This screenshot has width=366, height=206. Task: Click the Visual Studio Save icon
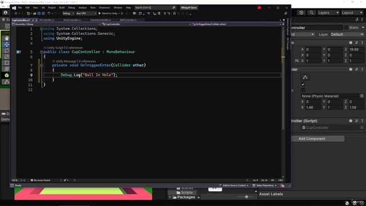point(39,14)
